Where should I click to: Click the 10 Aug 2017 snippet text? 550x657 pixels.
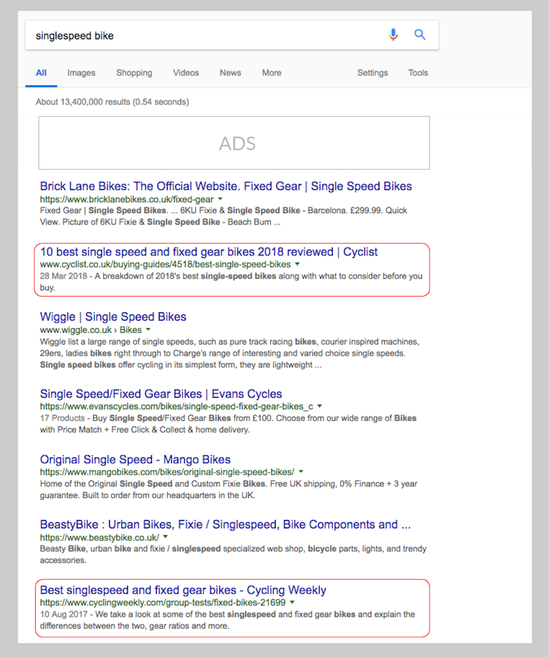228,620
